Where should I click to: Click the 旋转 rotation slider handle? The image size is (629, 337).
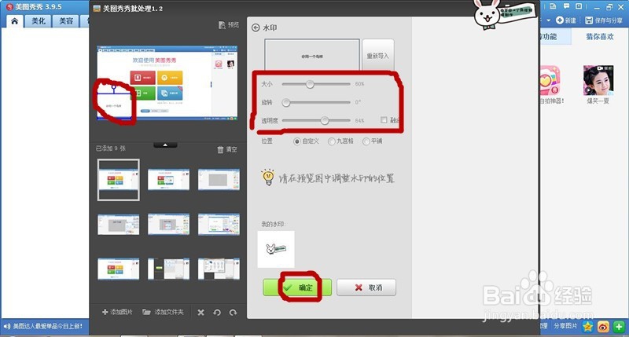click(x=285, y=102)
